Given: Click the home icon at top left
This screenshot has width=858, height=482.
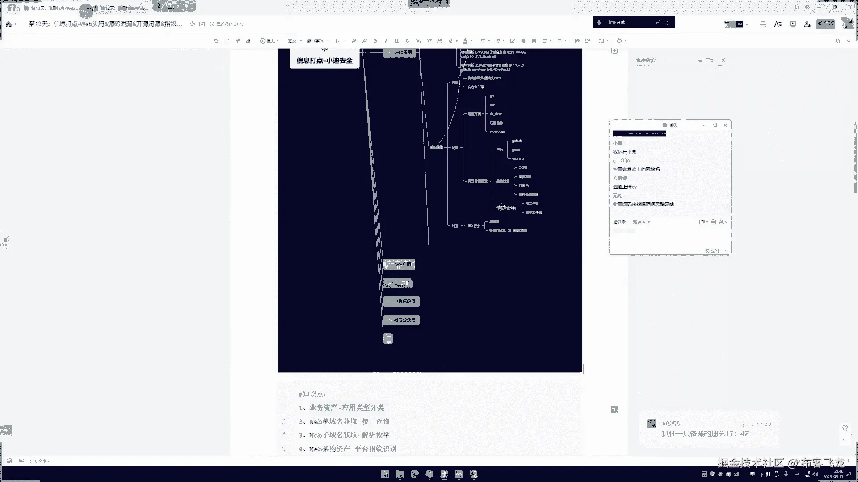Looking at the screenshot, I should 8,24.
